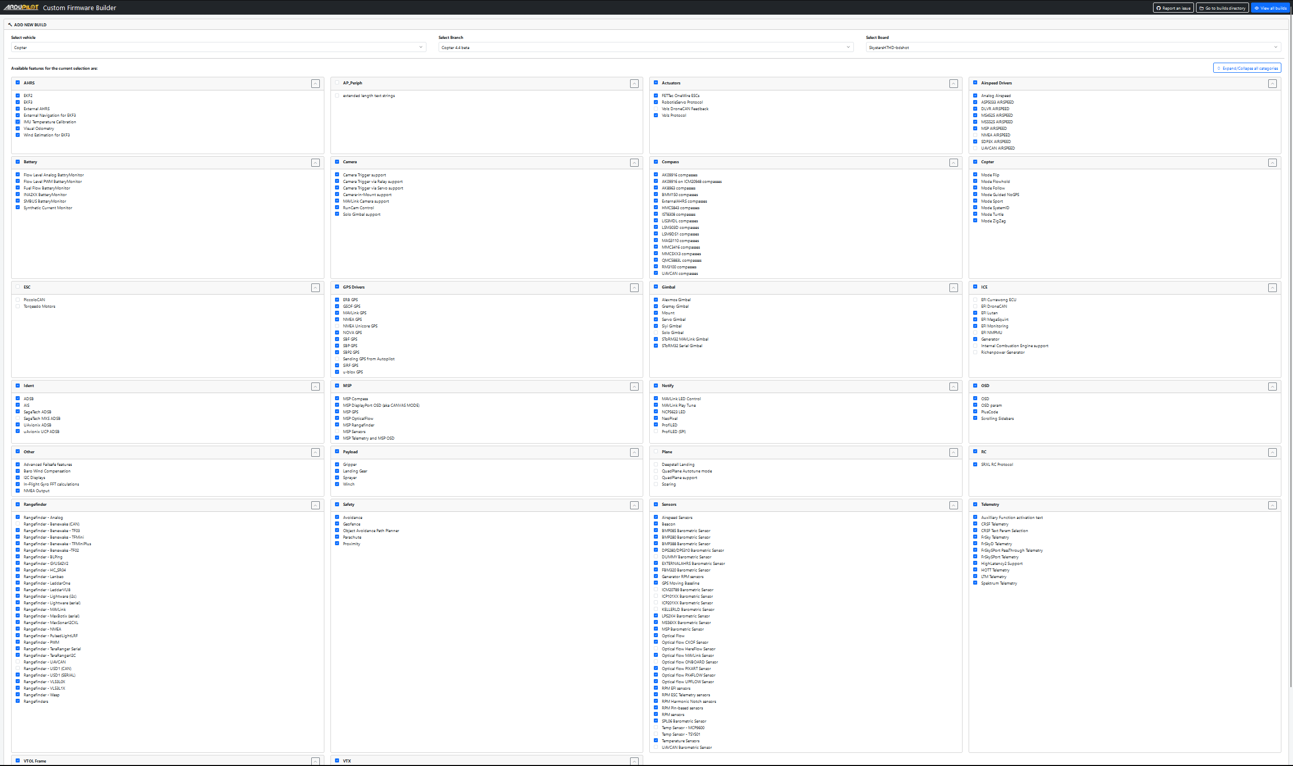Enable SageTech MXS ADSB checkbox
This screenshot has height=766, width=1293.
(18, 418)
